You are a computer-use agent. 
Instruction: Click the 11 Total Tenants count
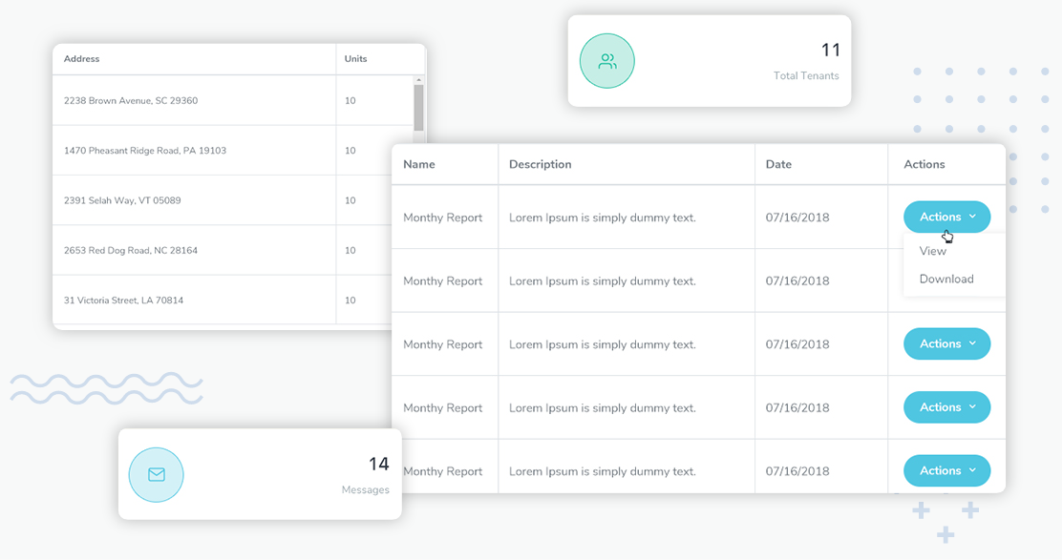831,51
